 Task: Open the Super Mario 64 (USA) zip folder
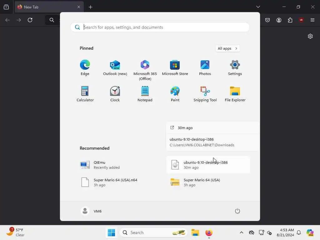(208, 182)
